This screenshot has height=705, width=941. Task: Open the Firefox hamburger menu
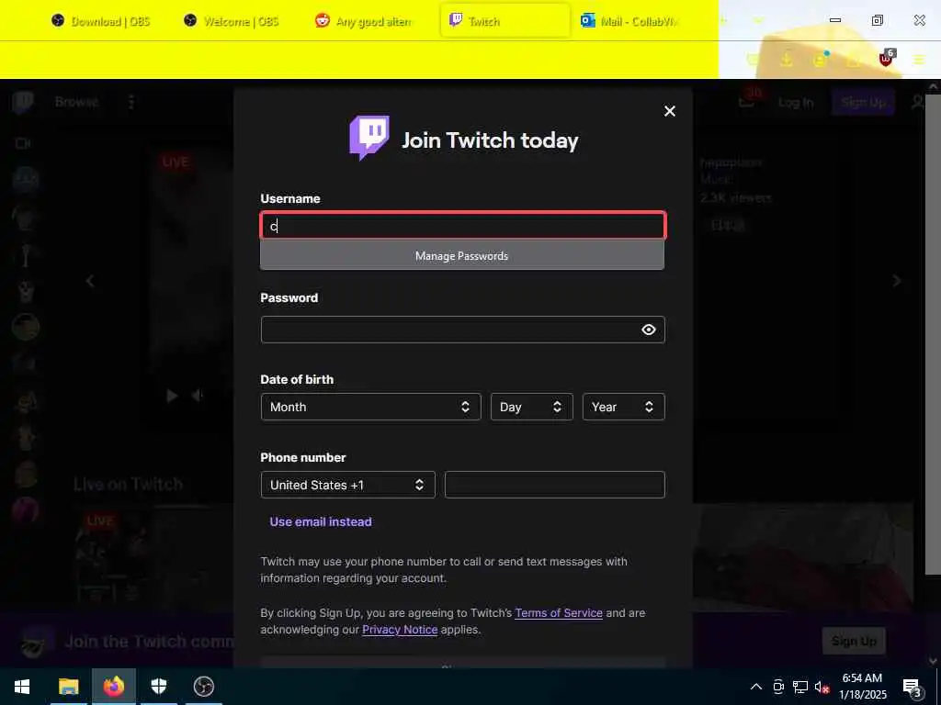[919, 60]
